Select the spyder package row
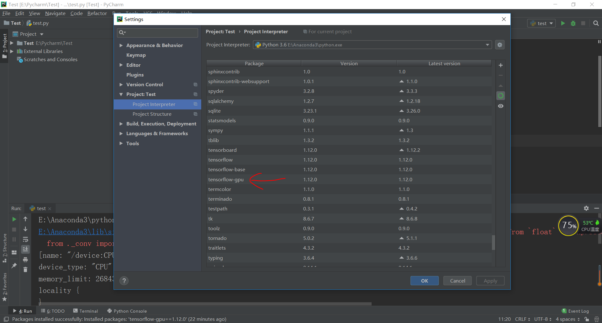602x323 pixels. tap(349, 91)
